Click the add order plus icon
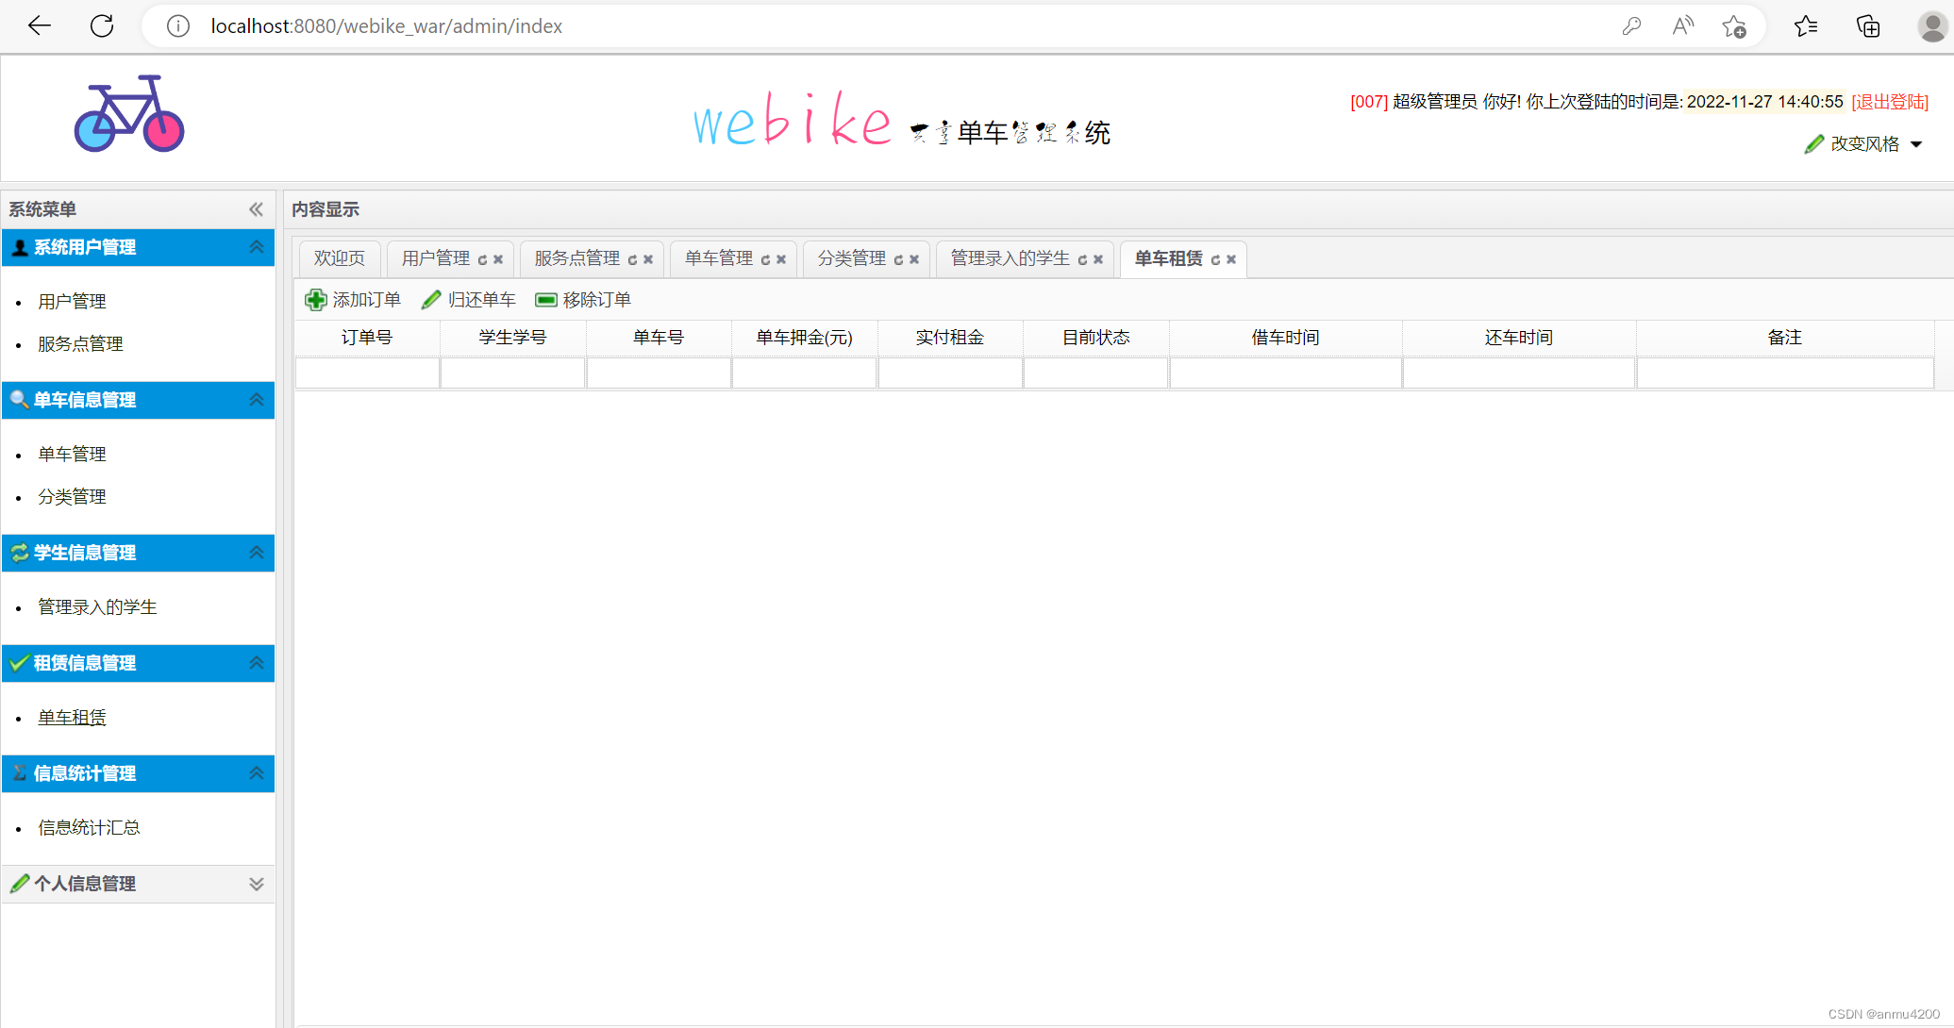The image size is (1954, 1028). (x=316, y=299)
